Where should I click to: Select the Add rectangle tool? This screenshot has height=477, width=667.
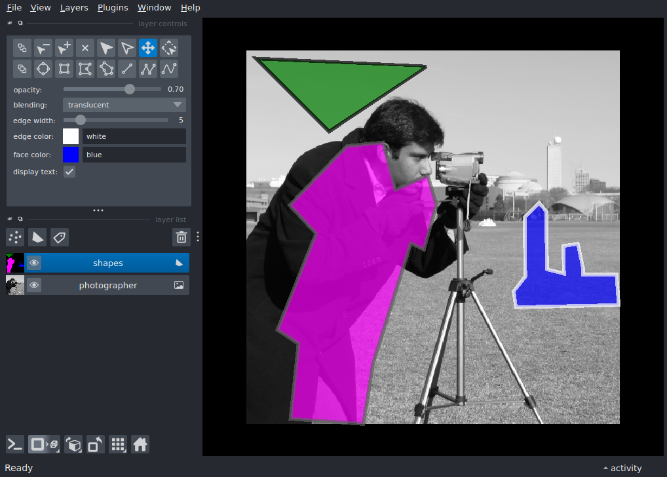point(64,68)
